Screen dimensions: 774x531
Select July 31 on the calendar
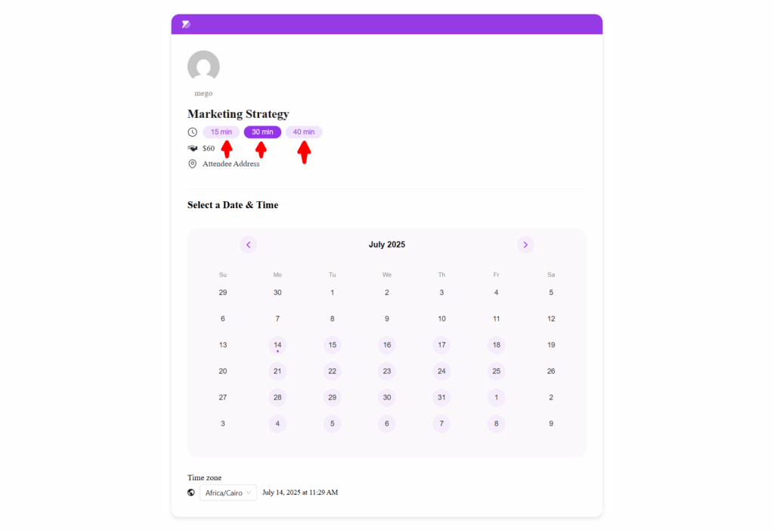click(441, 398)
